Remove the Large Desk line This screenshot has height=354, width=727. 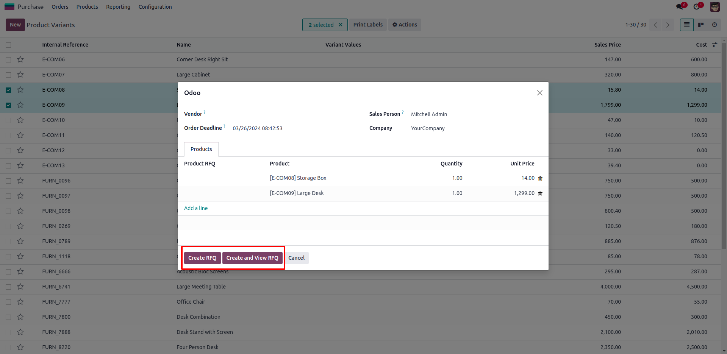click(x=540, y=194)
